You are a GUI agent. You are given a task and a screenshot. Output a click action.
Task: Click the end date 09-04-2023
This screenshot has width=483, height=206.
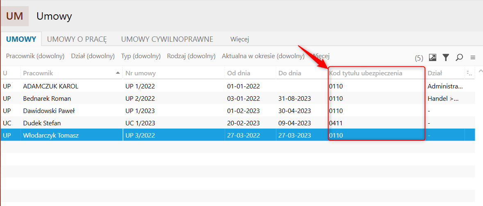(294, 123)
